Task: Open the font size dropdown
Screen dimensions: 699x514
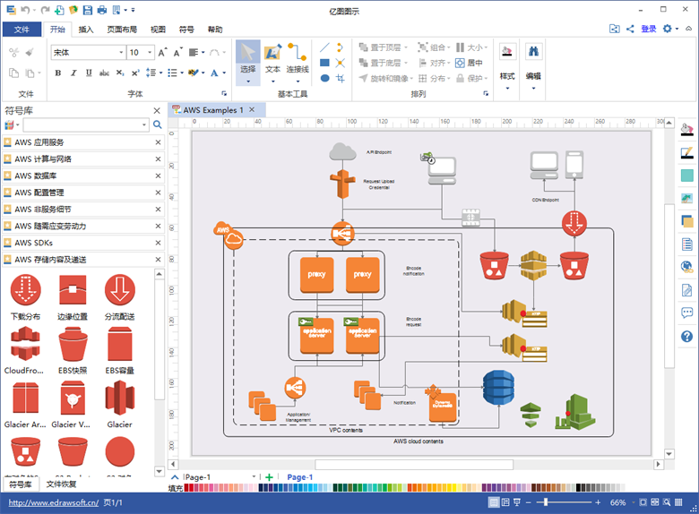Action: point(150,53)
